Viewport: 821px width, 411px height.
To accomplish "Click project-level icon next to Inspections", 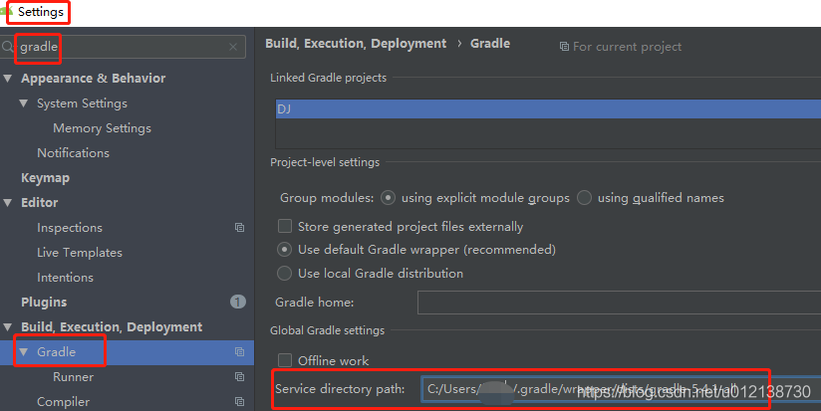I will [x=239, y=228].
